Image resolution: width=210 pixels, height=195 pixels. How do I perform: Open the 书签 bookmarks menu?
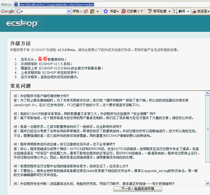click(114, 11)
